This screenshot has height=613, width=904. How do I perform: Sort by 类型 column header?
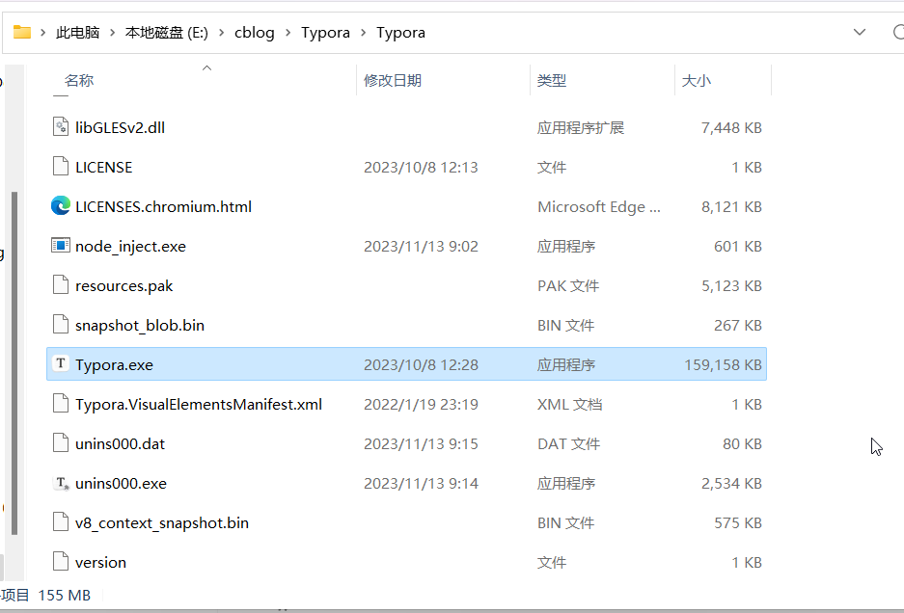point(552,80)
